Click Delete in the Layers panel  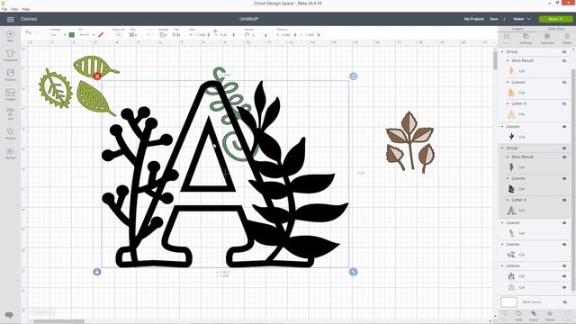(567, 38)
